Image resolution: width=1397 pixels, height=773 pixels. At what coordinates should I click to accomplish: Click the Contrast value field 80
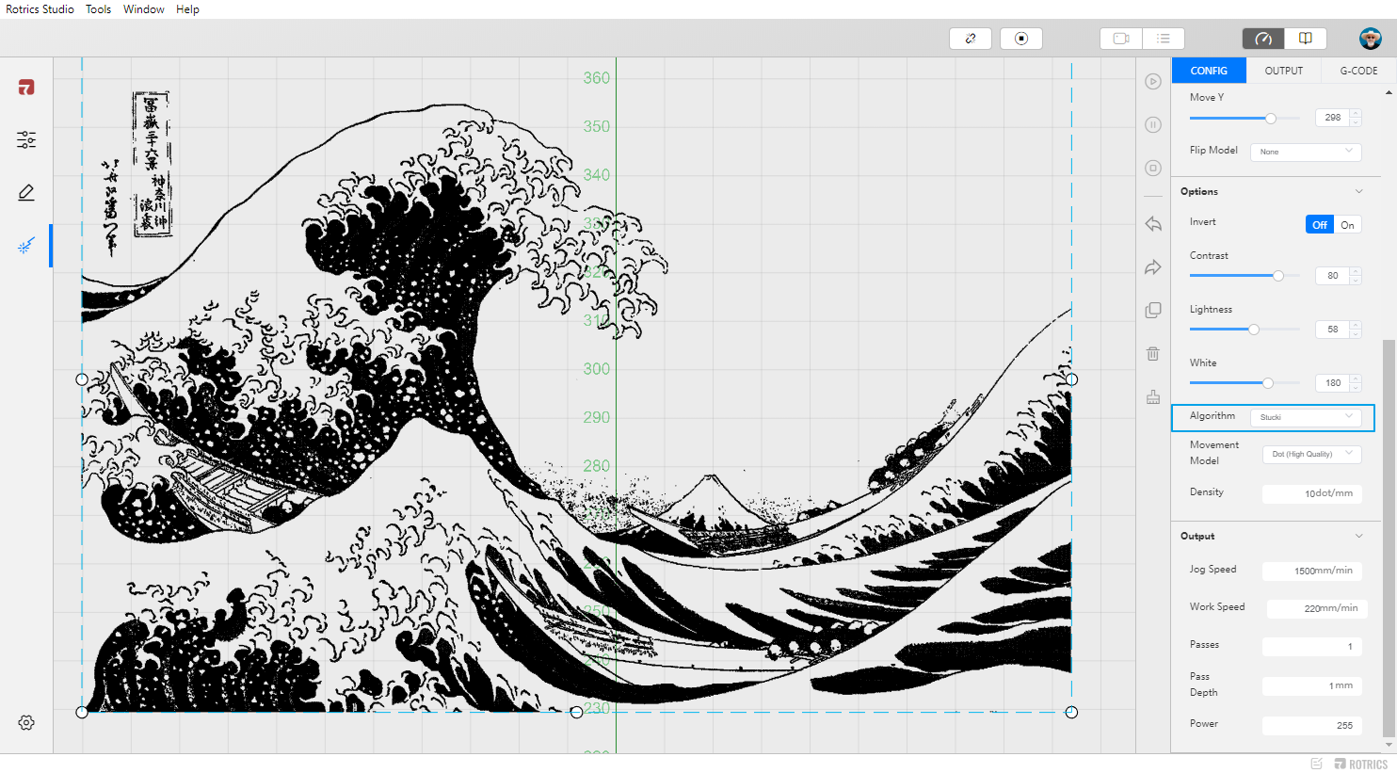tap(1332, 276)
